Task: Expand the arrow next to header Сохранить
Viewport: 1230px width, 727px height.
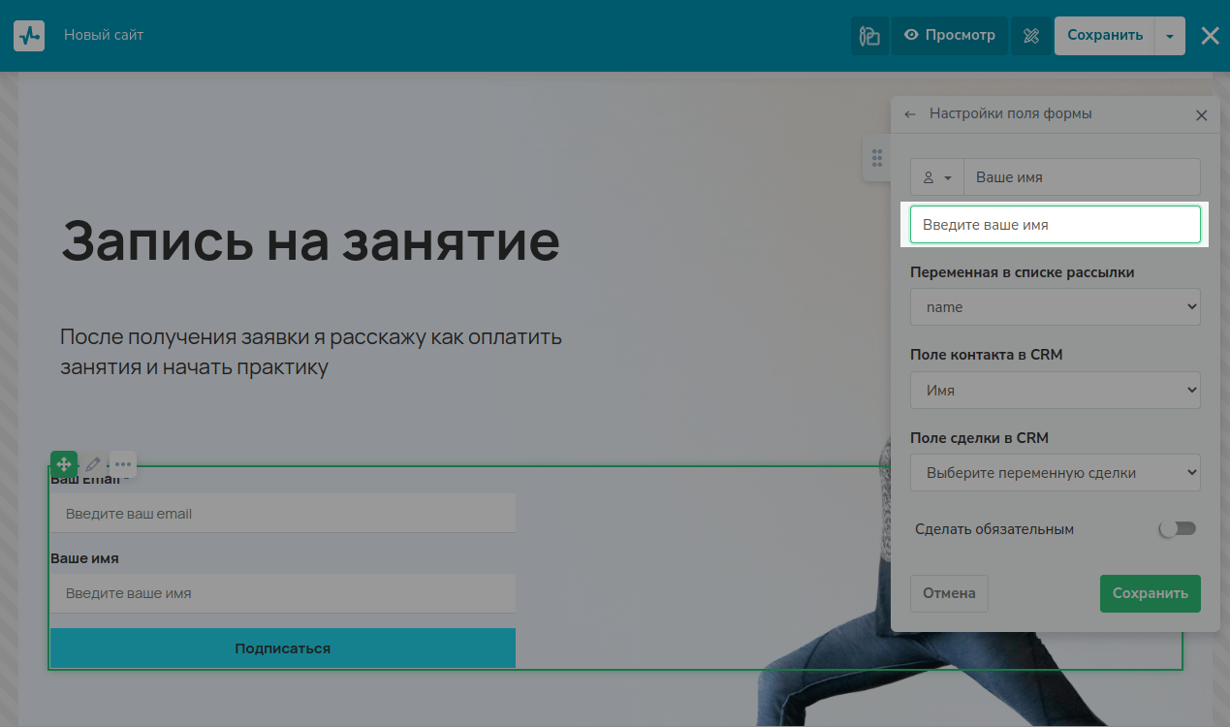Action: point(1170,36)
